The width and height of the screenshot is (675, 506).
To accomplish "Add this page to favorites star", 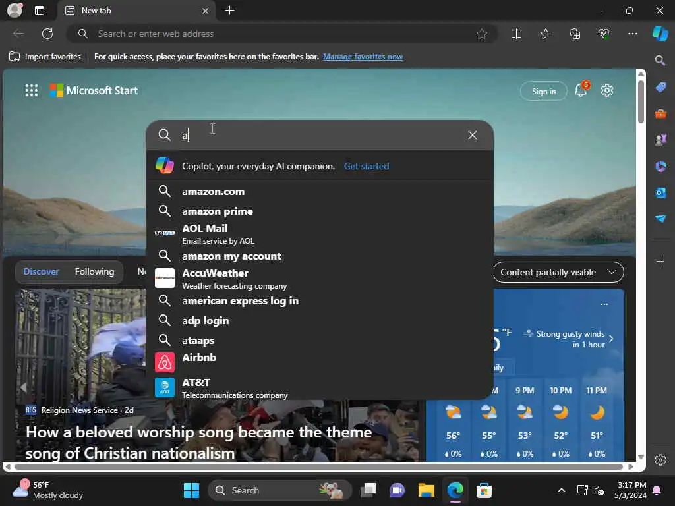I will (482, 34).
